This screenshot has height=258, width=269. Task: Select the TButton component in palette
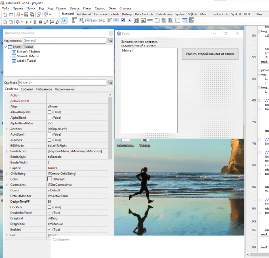click(x=88, y=20)
